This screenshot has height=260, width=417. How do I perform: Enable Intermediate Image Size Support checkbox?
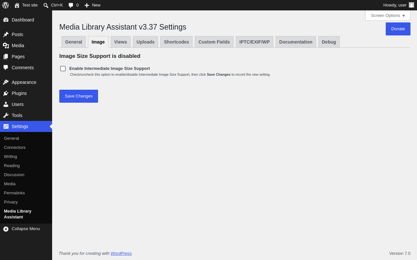click(x=63, y=69)
